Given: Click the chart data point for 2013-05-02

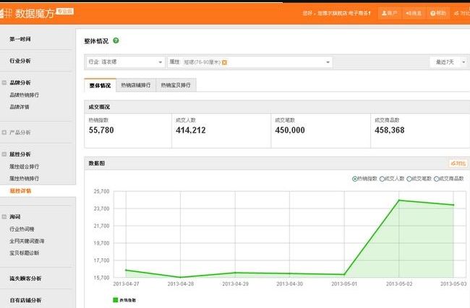Looking at the screenshot, I should 399,200.
